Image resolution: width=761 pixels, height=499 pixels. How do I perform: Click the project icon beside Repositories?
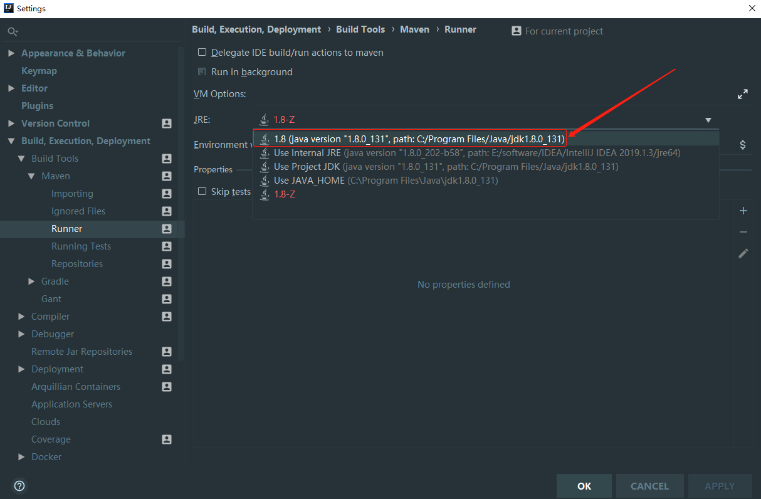[167, 264]
